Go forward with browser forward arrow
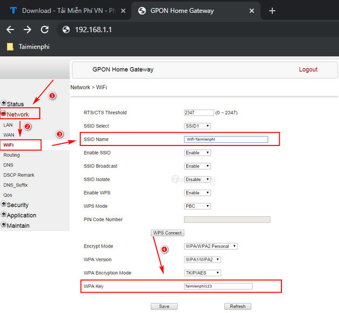The image size is (339, 313). pos(27,30)
